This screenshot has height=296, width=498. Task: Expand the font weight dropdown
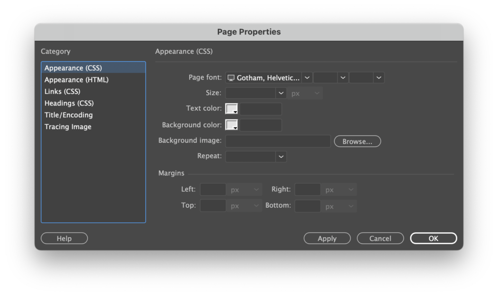pos(379,77)
